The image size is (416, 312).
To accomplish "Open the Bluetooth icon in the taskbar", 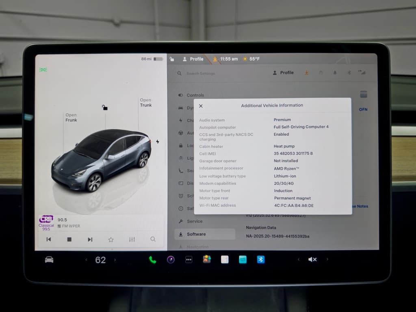I will [260, 259].
